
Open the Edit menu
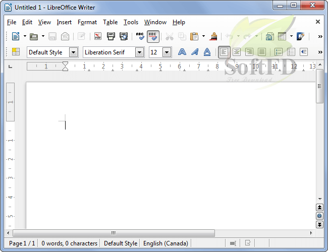pos(27,22)
